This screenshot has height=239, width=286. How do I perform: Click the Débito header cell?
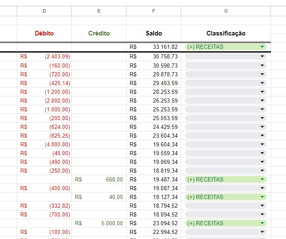tap(44, 33)
